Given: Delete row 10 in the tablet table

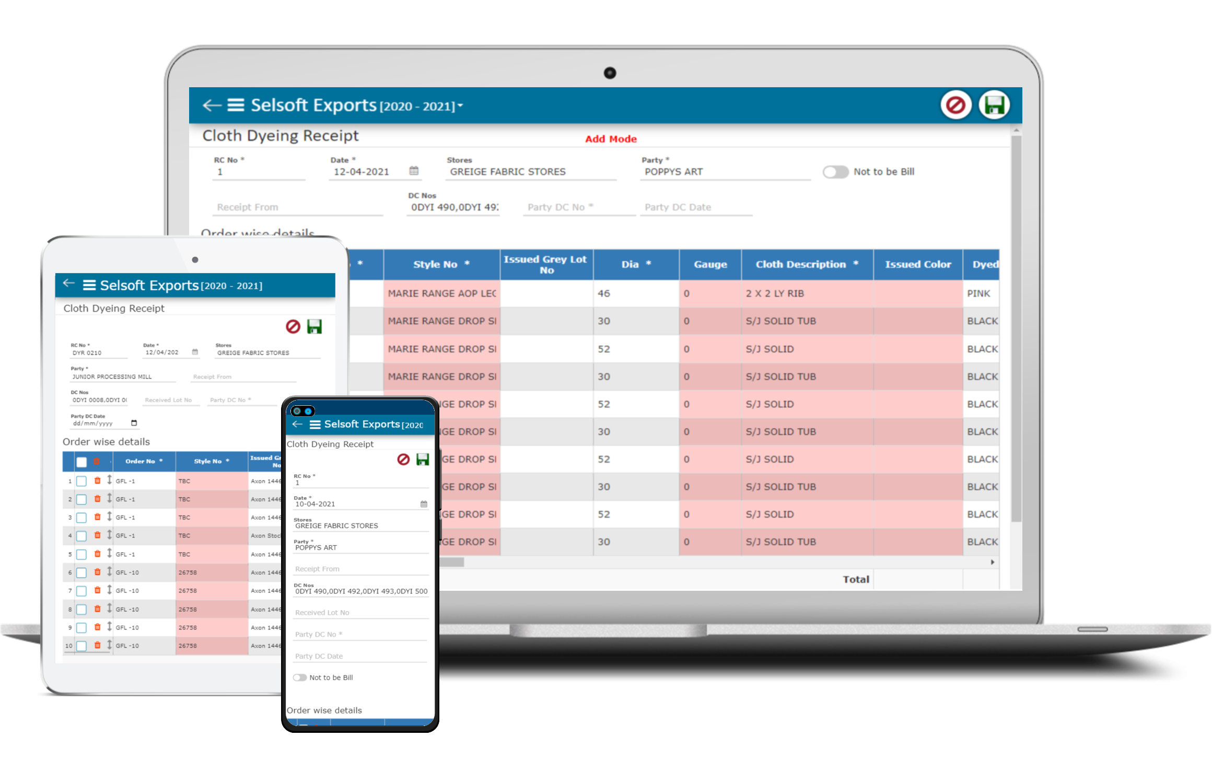Looking at the screenshot, I should [97, 646].
